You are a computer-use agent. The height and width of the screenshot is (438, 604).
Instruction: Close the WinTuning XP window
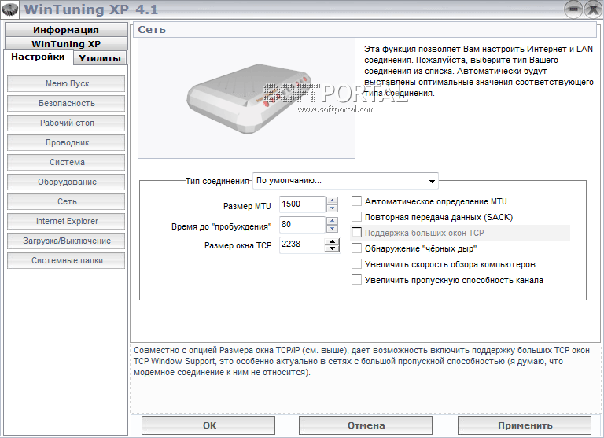point(593,9)
